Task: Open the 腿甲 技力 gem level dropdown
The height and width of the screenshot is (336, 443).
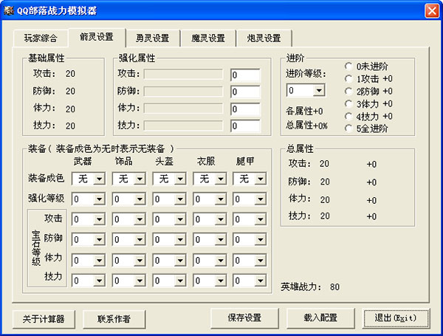Action: coord(250,281)
